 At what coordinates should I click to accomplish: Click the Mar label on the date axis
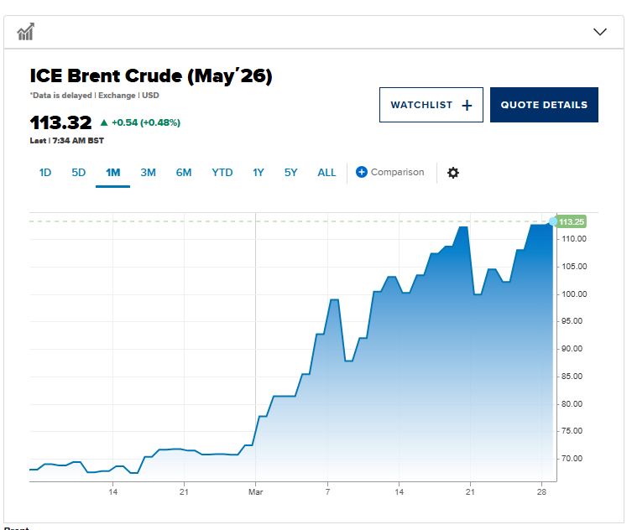[256, 492]
